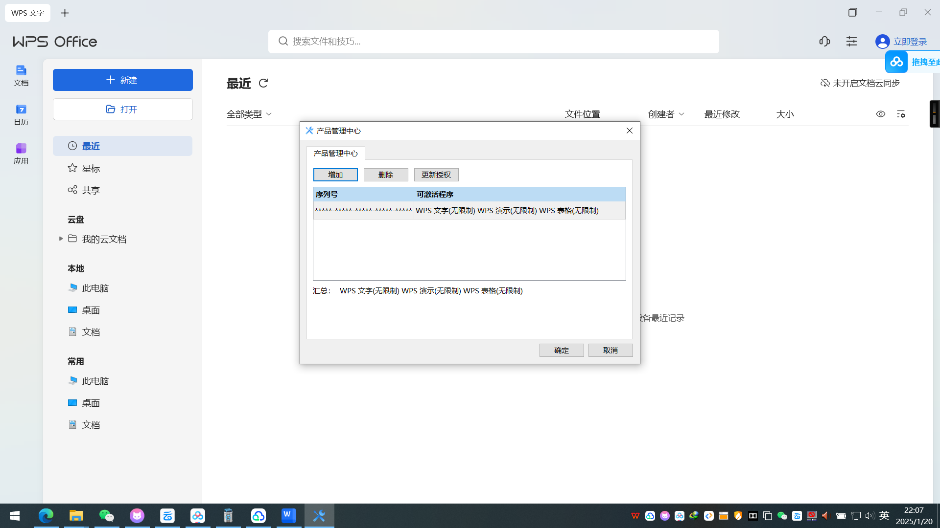Click the red WPS tray icon
This screenshot has width=940, height=528.
click(x=635, y=516)
